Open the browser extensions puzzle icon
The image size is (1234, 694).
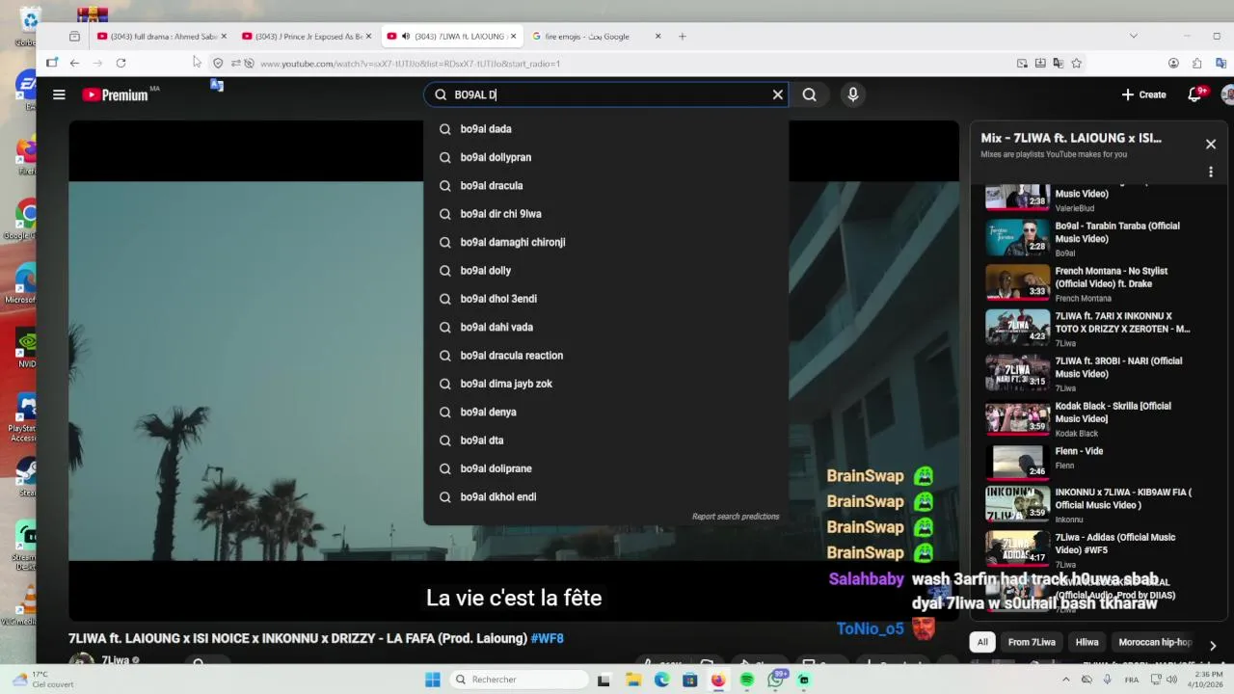tap(1196, 64)
